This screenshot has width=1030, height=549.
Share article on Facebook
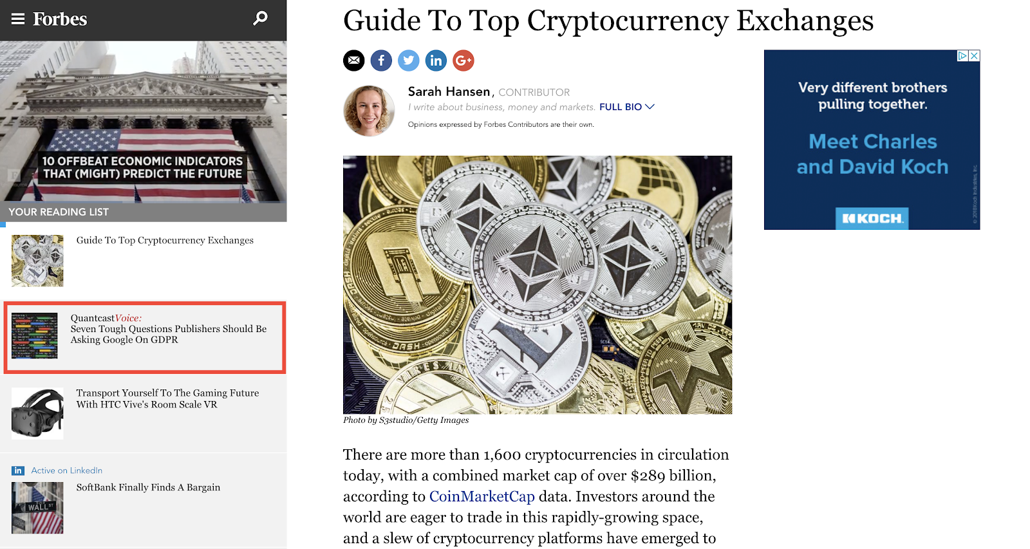tap(381, 60)
